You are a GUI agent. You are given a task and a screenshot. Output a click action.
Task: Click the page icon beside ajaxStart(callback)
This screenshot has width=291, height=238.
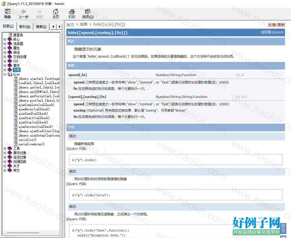pos(16,118)
